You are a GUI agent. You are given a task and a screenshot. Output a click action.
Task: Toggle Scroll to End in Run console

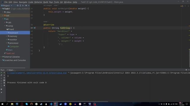click(4, 80)
